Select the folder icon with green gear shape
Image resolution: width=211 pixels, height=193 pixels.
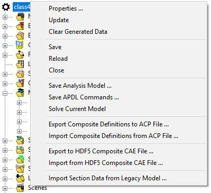point(20,160)
